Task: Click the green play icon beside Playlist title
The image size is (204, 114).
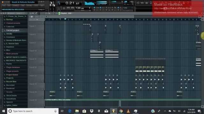Action: (59, 13)
